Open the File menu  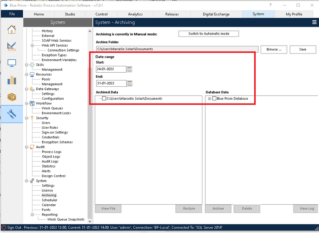click(12, 14)
